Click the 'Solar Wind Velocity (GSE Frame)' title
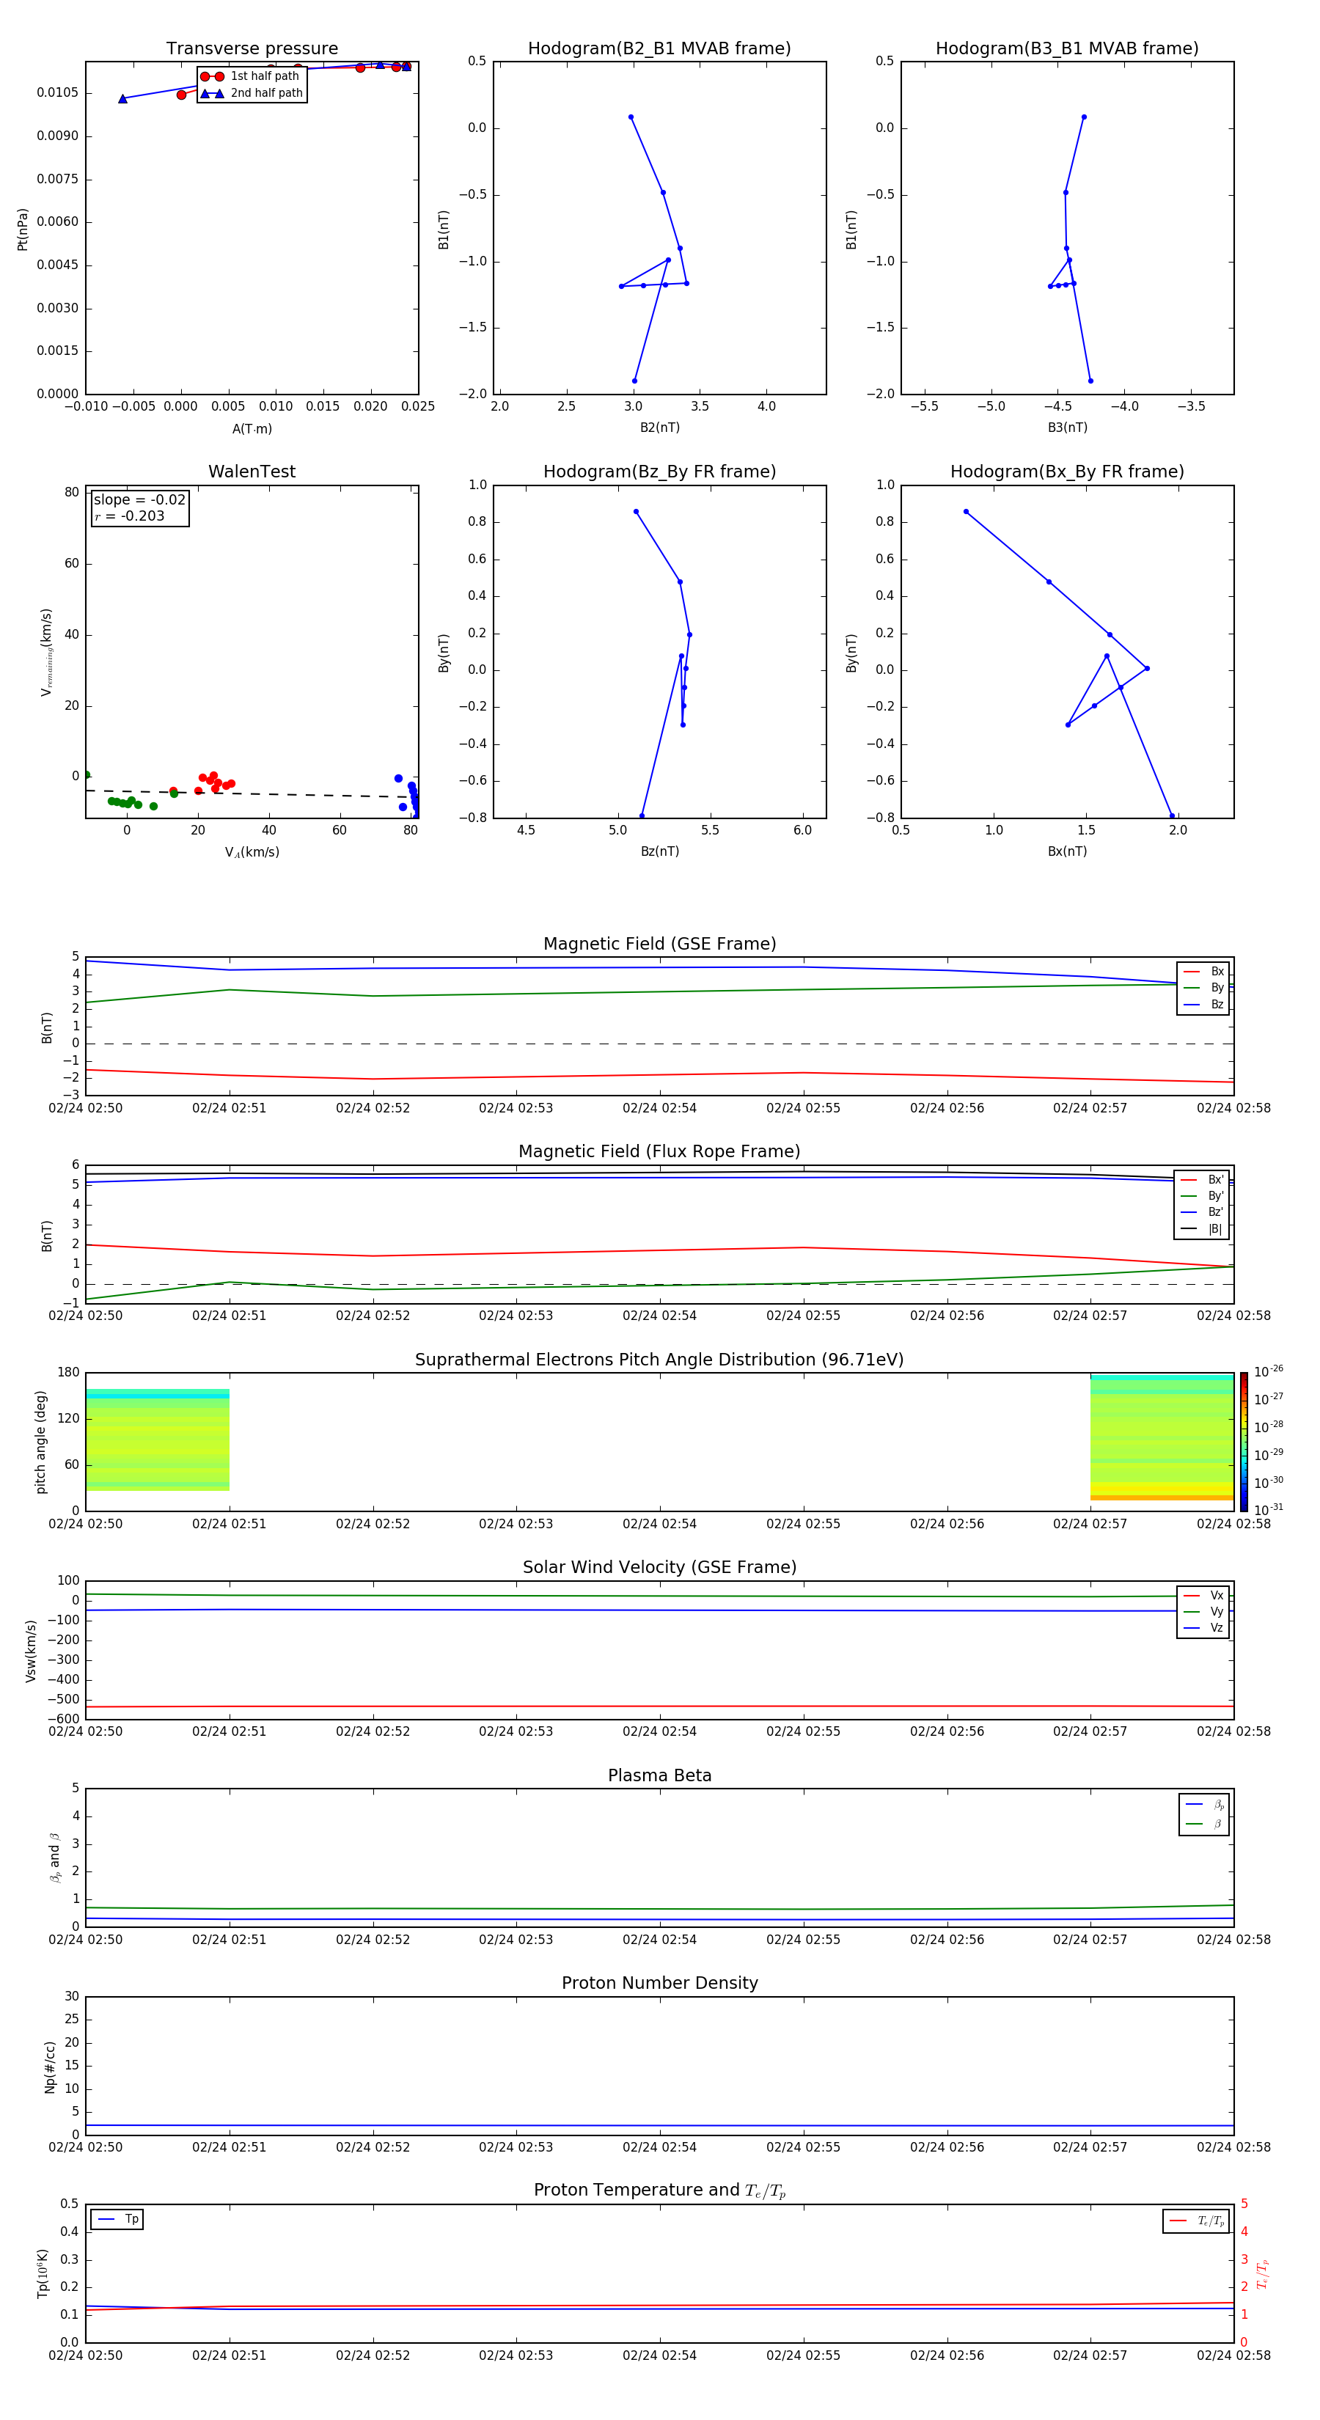This screenshot has height=2420, width=1320. coord(659,1568)
